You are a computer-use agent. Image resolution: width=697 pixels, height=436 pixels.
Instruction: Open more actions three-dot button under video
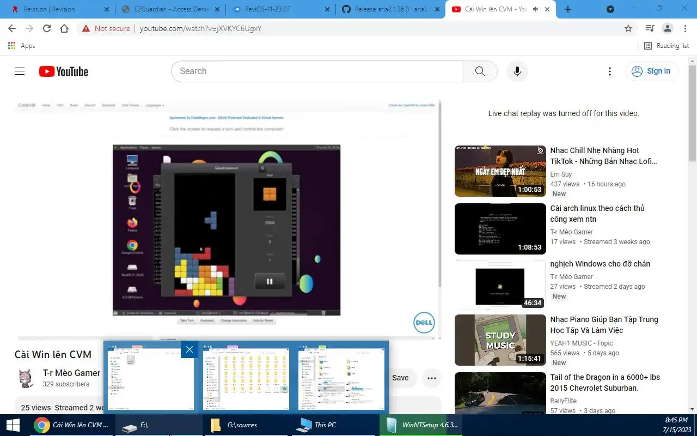(x=432, y=378)
